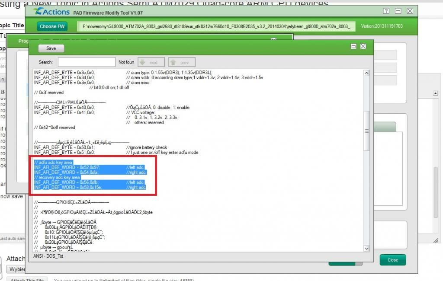The width and height of the screenshot is (443, 281).
Task: Click the editor vertical scrollbar thumb
Action: [x=366, y=131]
